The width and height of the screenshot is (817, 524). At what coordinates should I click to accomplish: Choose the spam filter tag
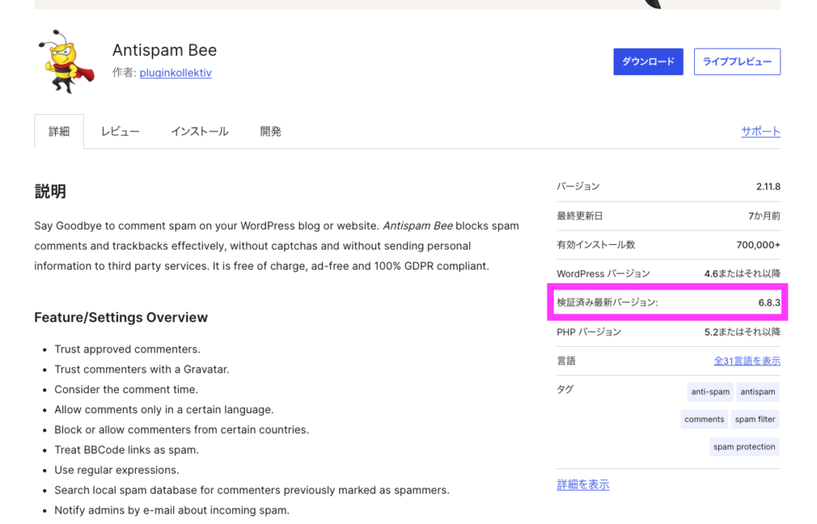coord(755,420)
